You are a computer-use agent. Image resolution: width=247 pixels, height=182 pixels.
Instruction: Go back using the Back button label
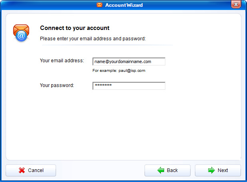tap(172, 170)
